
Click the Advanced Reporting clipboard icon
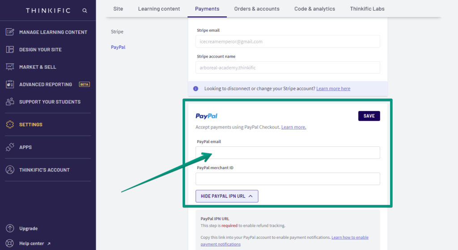[x=10, y=84]
